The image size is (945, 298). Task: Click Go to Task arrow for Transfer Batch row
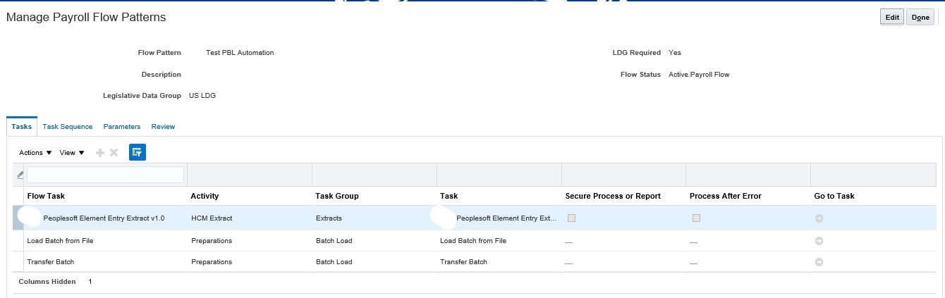819,262
